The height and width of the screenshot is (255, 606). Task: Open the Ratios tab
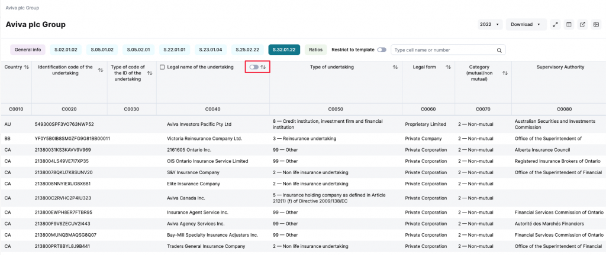click(316, 50)
